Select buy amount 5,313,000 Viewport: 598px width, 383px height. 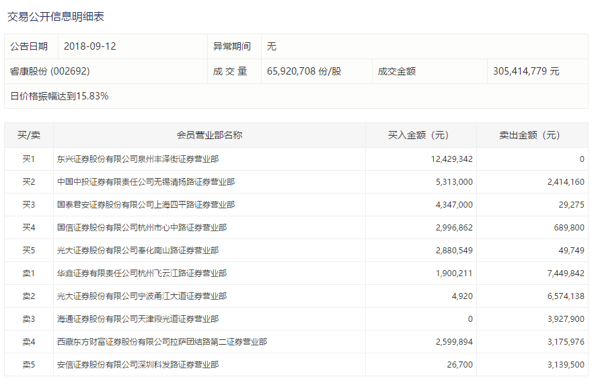[454, 182]
